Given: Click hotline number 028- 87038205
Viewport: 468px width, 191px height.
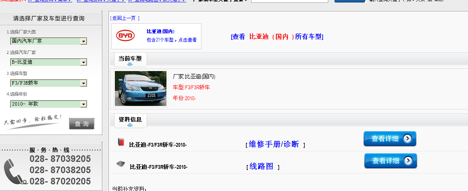Looking at the screenshot, I should [60, 170].
